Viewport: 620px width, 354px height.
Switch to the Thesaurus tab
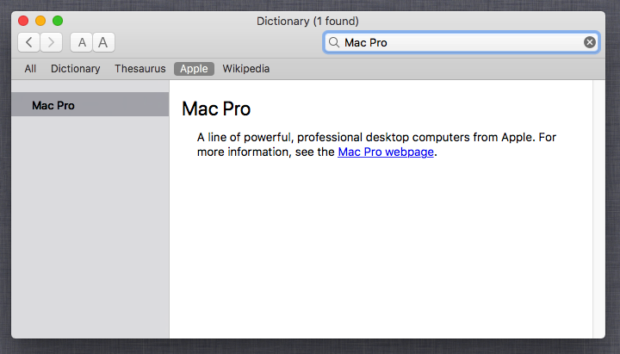140,69
